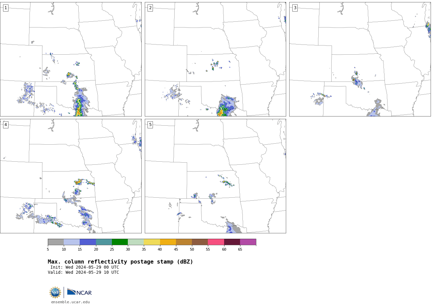The image size is (434, 306).
Task: Click the Init: Wed 2024-05-29 00 UTC text
Action: click(85, 267)
